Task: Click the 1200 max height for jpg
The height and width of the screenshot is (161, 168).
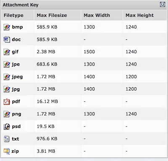Action: [131, 89]
